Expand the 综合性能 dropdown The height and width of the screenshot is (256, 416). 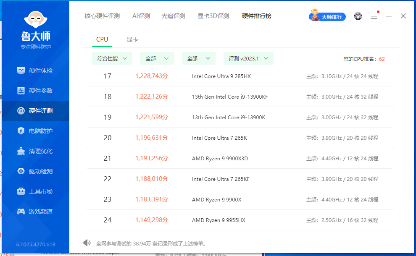click(112, 59)
